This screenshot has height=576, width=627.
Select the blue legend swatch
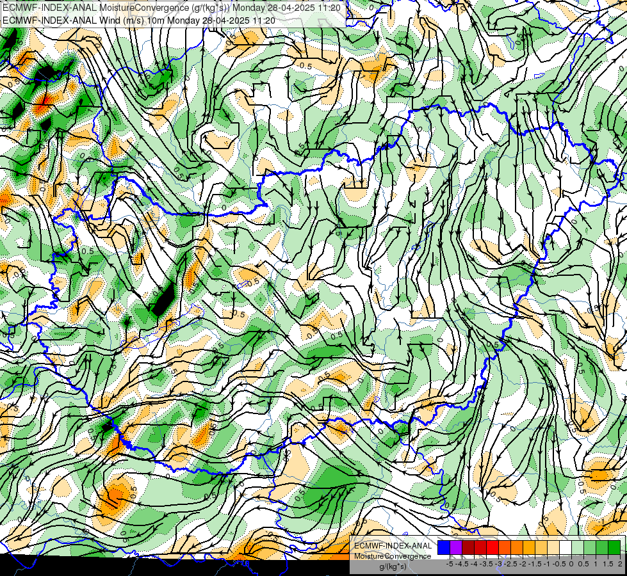[444, 548]
